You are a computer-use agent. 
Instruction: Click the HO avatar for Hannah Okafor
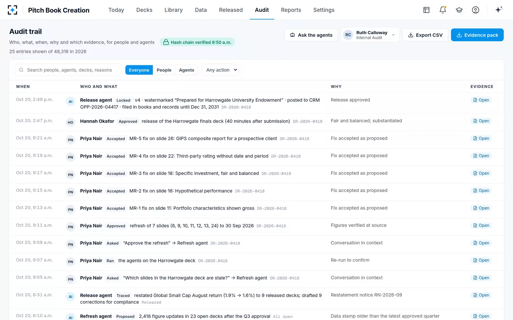coord(71,123)
